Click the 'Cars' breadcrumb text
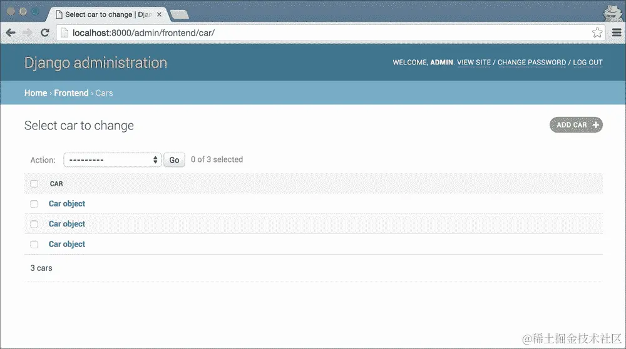This screenshot has height=349, width=626. click(104, 93)
